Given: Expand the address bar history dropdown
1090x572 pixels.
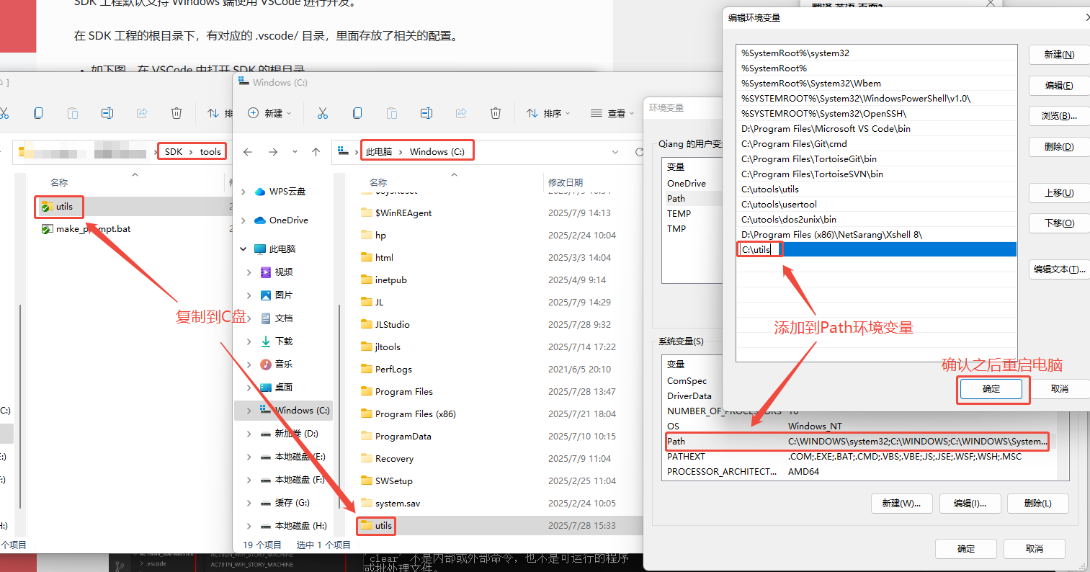Looking at the screenshot, I should (x=615, y=152).
